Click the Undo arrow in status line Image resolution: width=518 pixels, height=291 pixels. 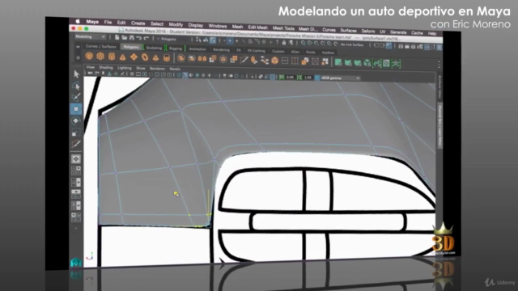(139, 38)
